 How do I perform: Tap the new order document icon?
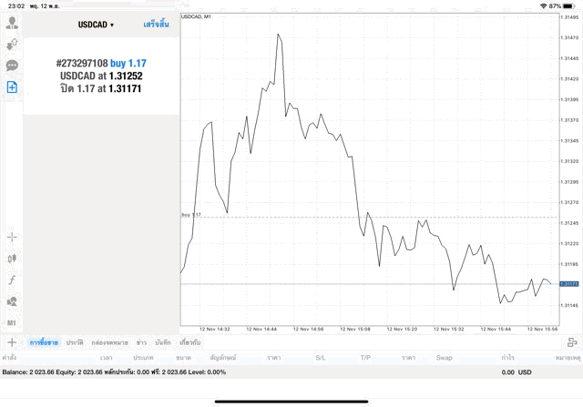12,87
